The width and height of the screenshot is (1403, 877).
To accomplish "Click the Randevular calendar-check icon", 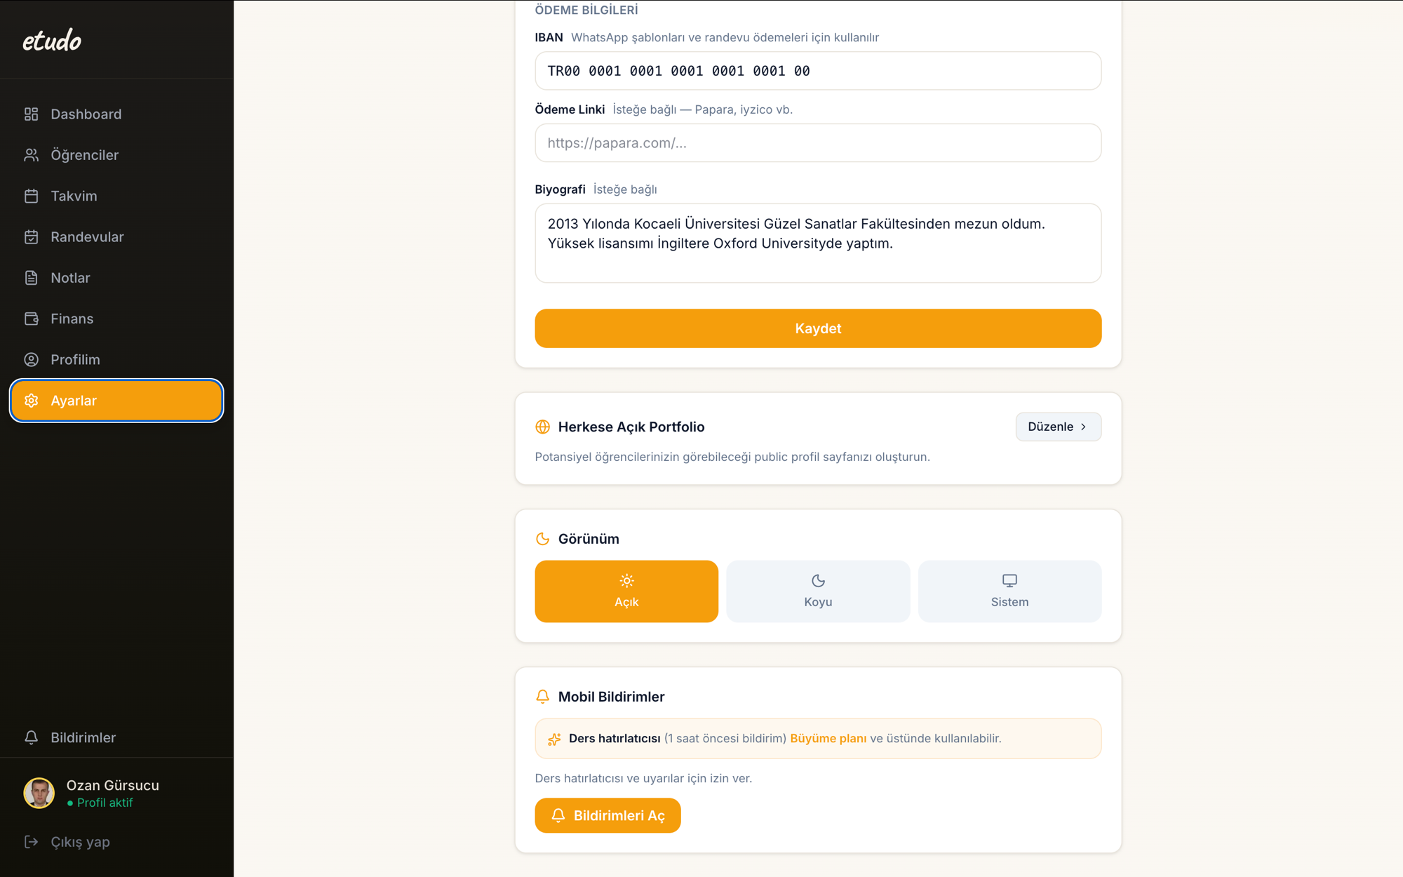I will click(31, 237).
